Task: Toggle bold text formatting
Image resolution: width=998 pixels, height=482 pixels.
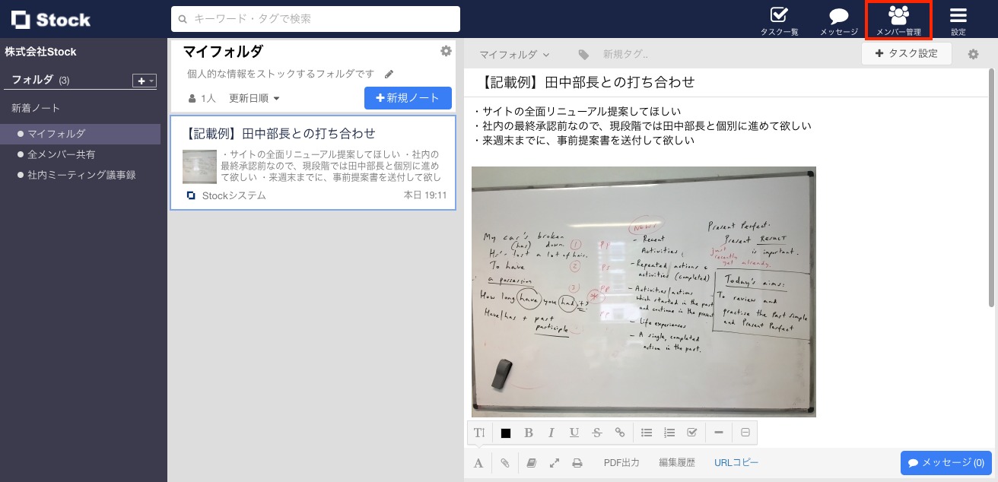Action: pos(529,433)
